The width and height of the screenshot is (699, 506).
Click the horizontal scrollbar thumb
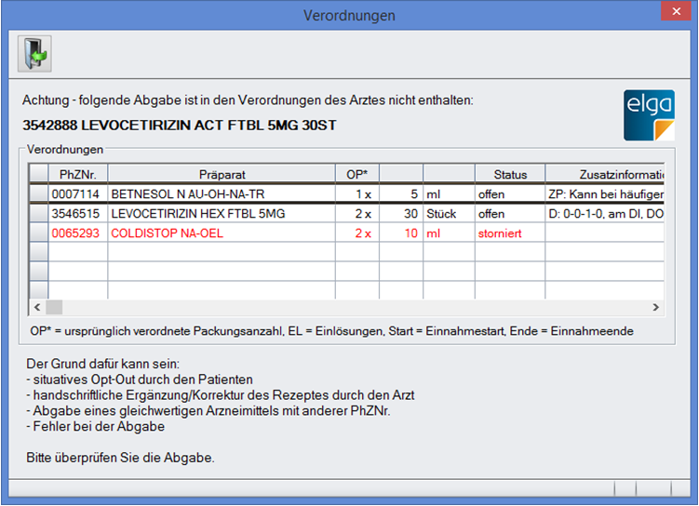pos(54,307)
